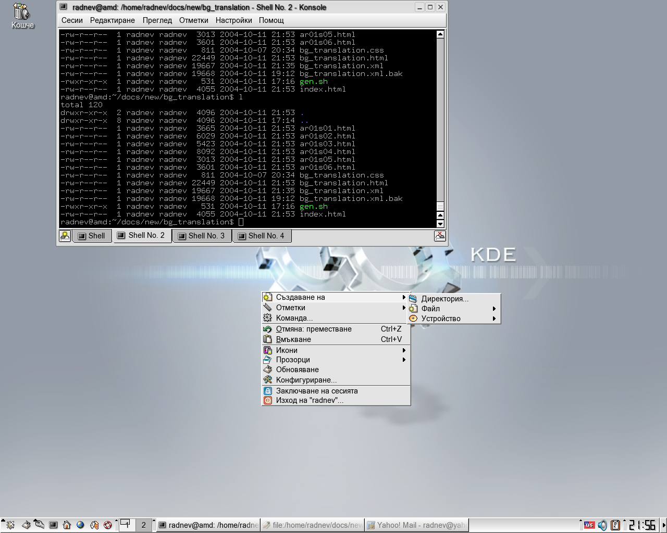Open the Настройки menu in Konsole
The image size is (667, 533).
tap(233, 20)
